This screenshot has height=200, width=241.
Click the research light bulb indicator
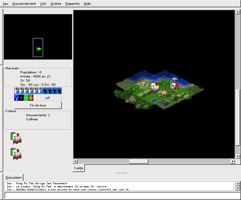pyautogui.click(x=16, y=98)
